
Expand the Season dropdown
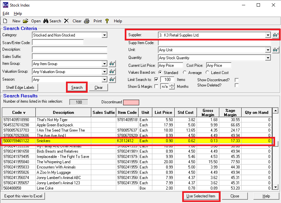104,80
